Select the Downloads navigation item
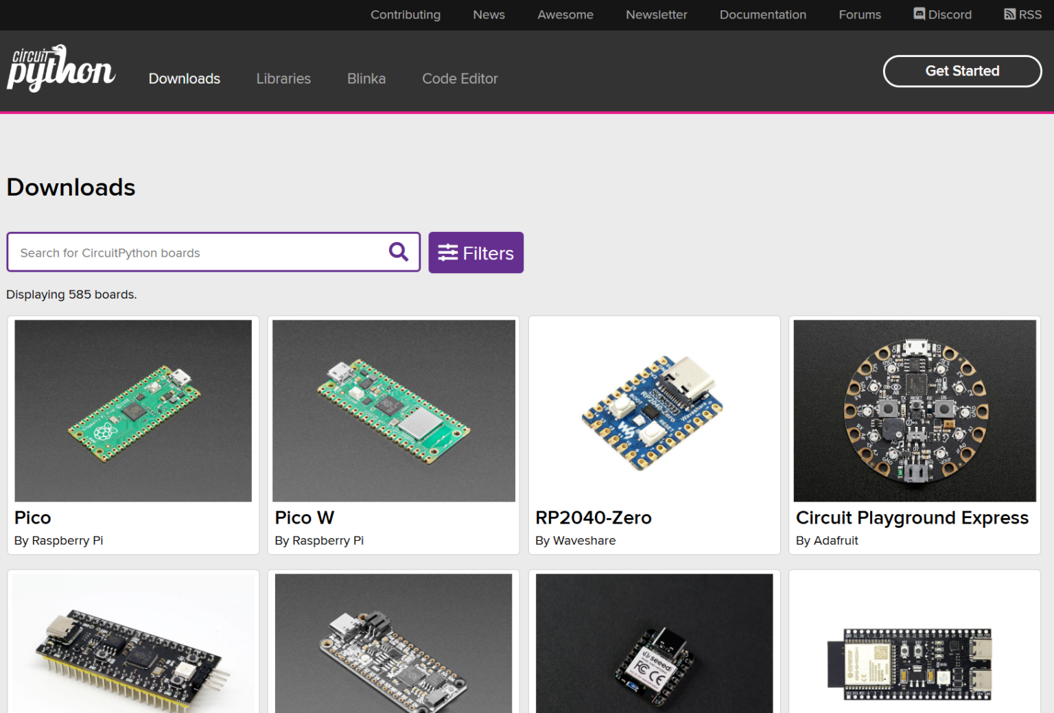 184,78
